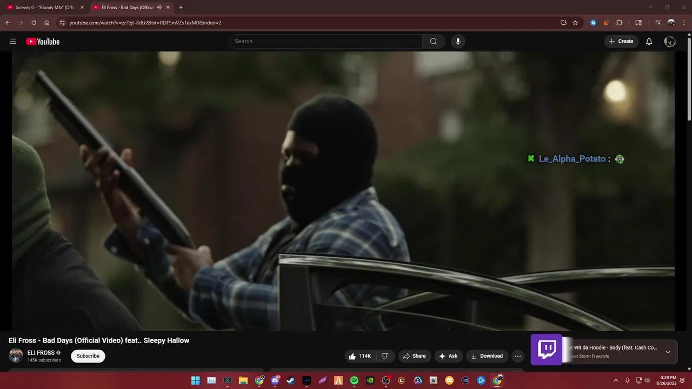The width and height of the screenshot is (692, 389).
Task: Like the video with the thumbs-up button
Action: (360, 356)
